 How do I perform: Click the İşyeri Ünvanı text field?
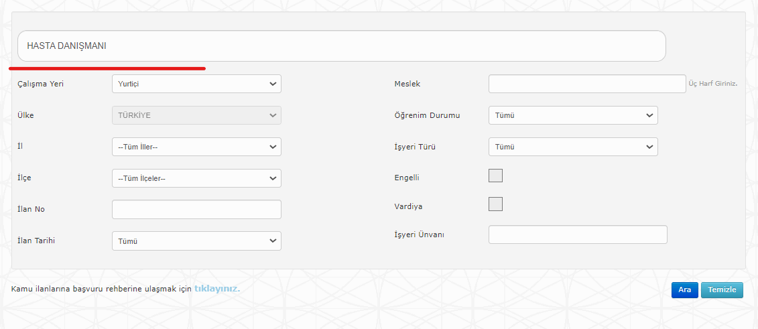(578, 235)
